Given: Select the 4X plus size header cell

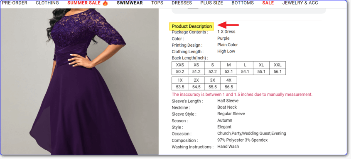Looking at the screenshot, I should click(229, 80).
